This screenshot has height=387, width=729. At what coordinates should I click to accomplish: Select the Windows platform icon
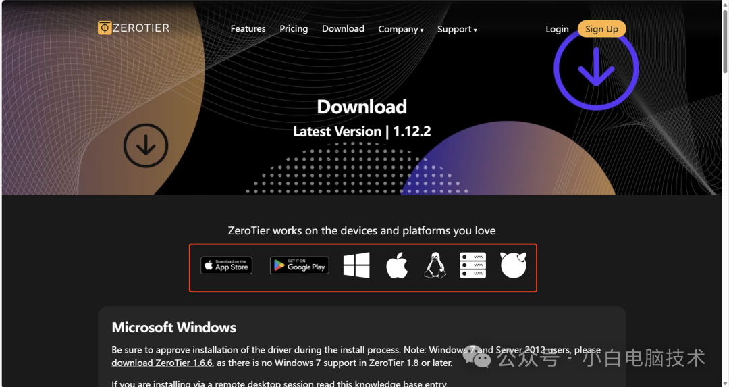click(x=356, y=265)
